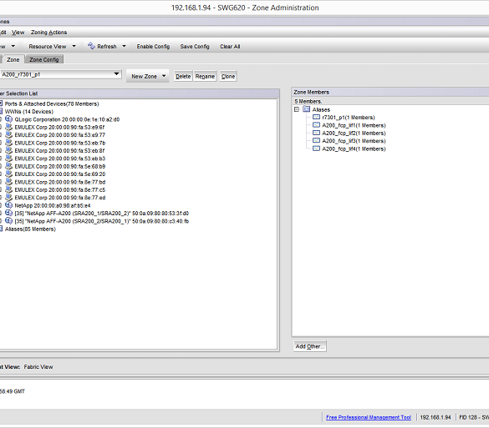Collapse the Aliases node in Zone Members
Viewport: 489px width, 428px height.
tap(297, 109)
